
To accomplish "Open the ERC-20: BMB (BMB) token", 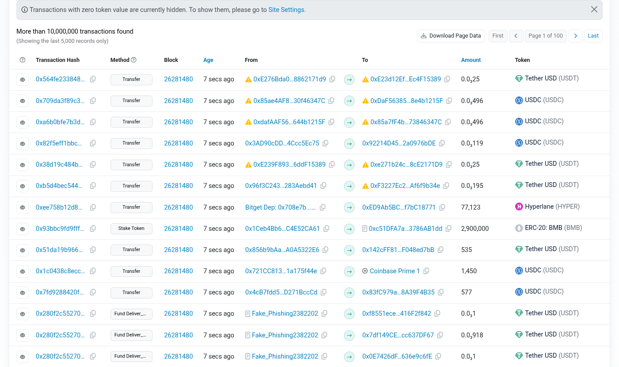I will [x=554, y=228].
